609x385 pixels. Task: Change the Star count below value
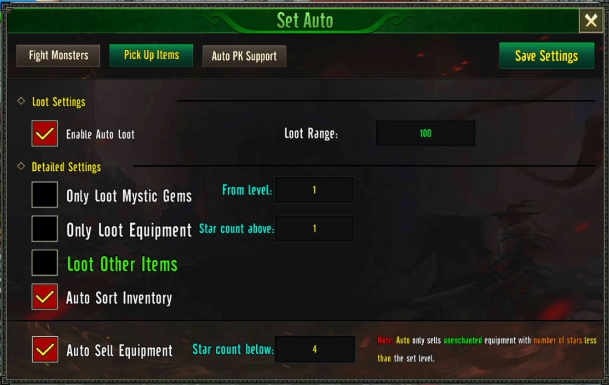[314, 349]
